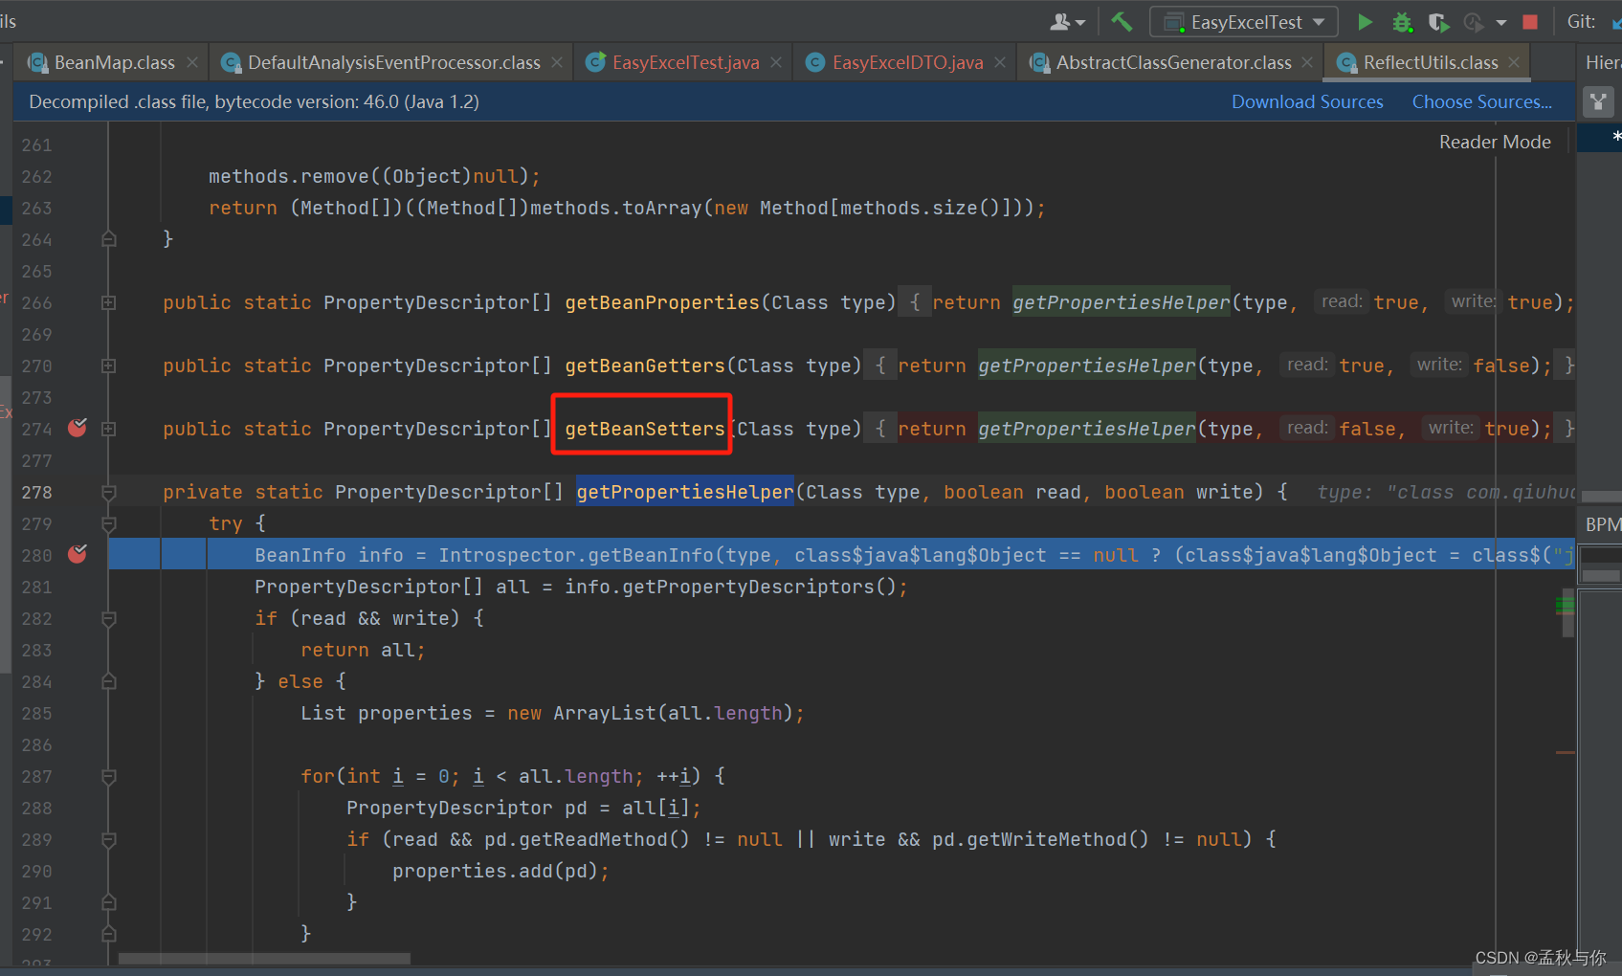Viewport: 1622px width, 976px height.
Task: Close the BeanMap.class tab
Action: (192, 62)
